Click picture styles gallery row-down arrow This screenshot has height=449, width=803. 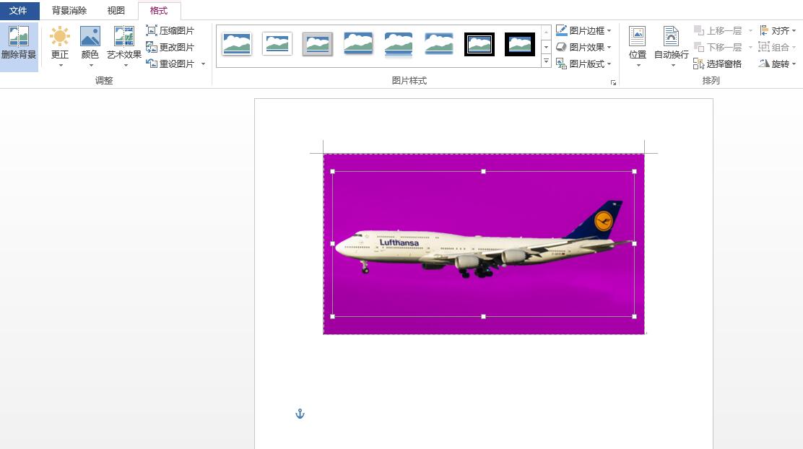tap(547, 47)
